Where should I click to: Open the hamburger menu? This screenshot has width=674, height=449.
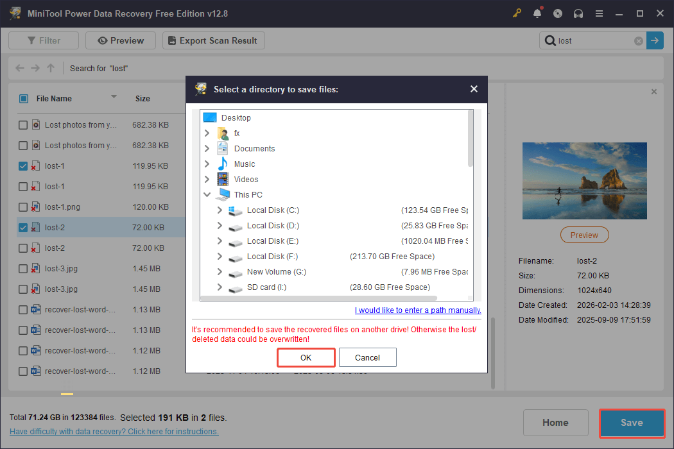(599, 13)
